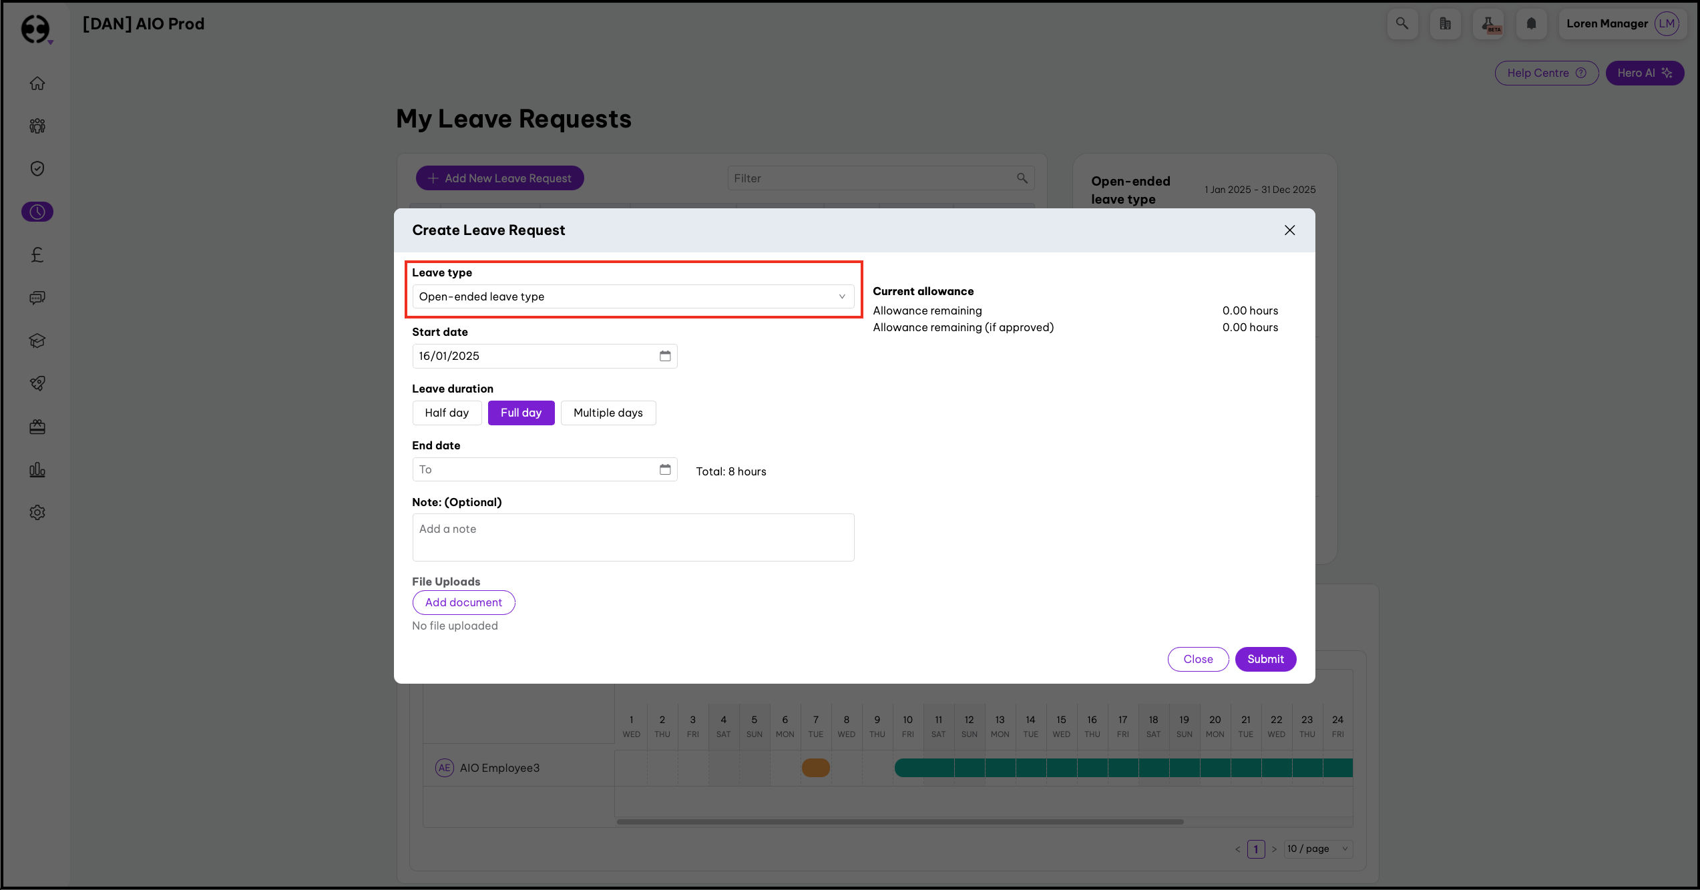Open the people/team sidebar icon
The height and width of the screenshot is (890, 1700).
pyautogui.click(x=37, y=126)
